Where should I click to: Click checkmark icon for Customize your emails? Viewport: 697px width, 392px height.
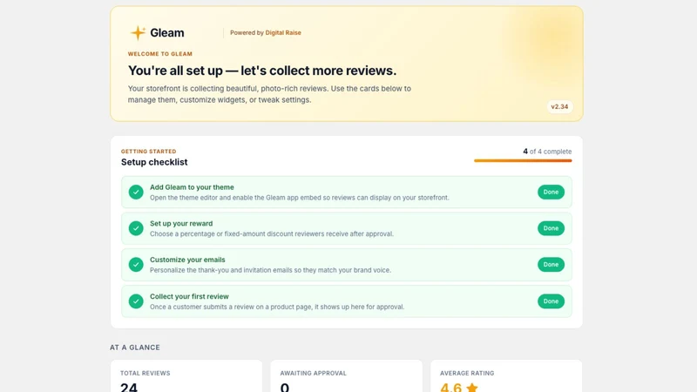[x=136, y=265]
